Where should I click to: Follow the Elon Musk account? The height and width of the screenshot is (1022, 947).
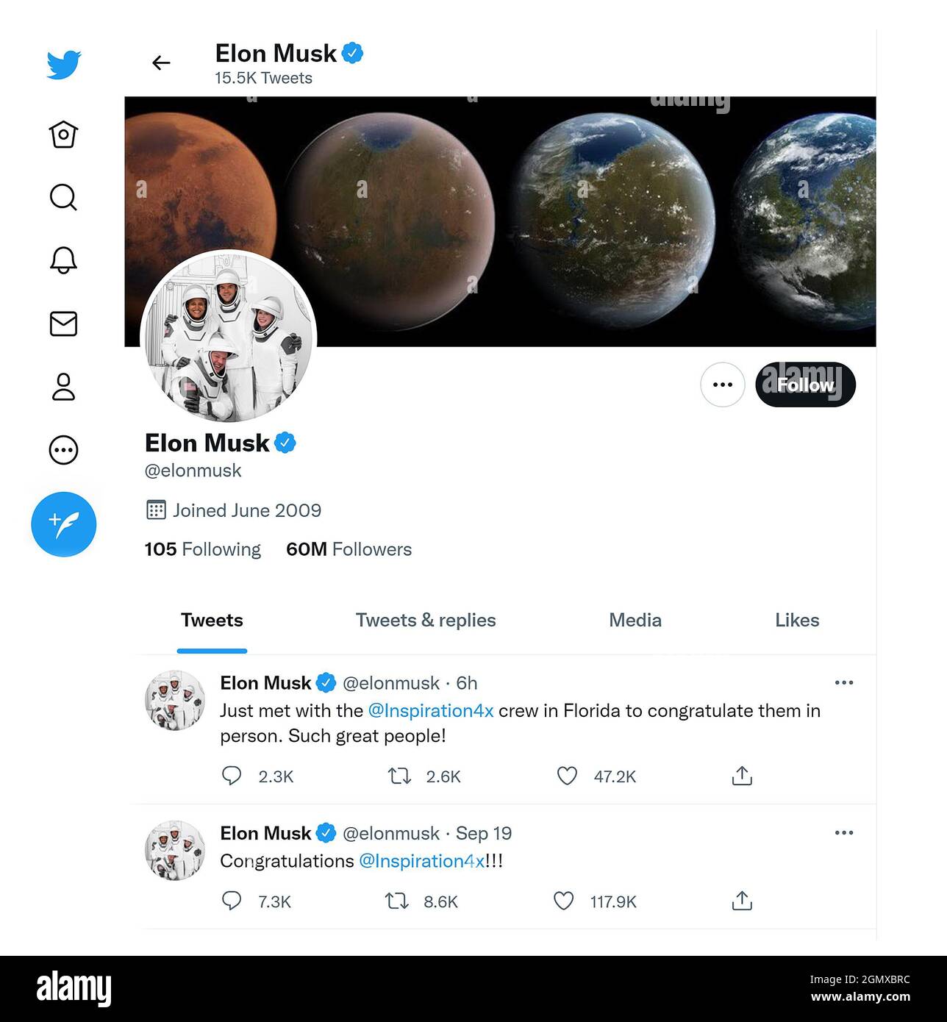coord(805,385)
